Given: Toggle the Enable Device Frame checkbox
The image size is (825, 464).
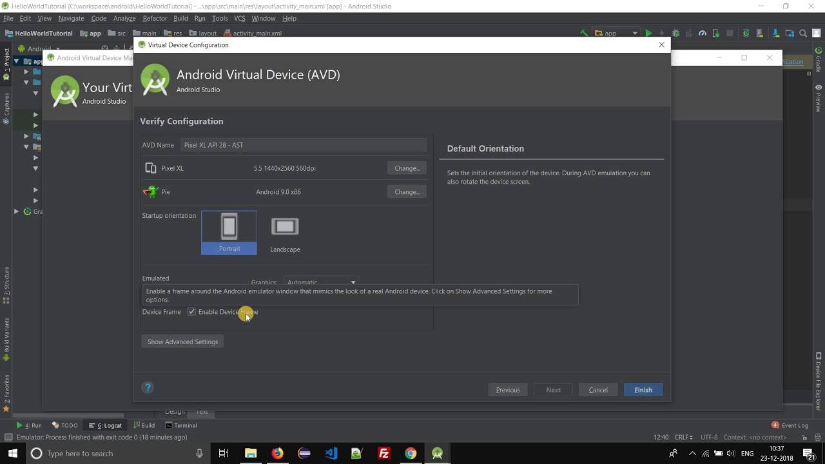Looking at the screenshot, I should (x=191, y=312).
